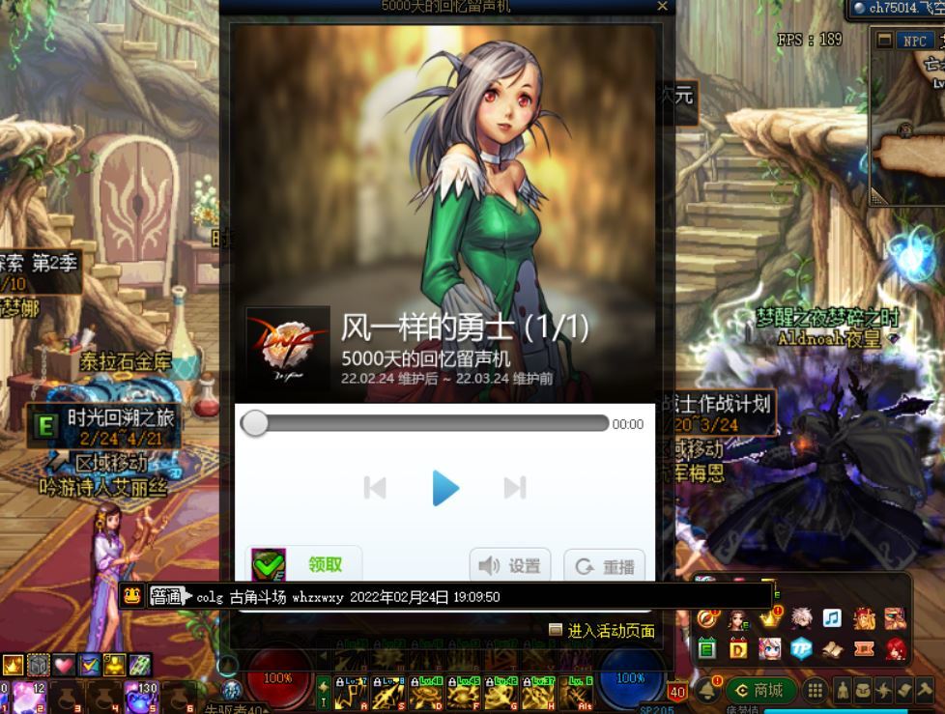Select the player name Aldnoah夜皇
The height and width of the screenshot is (714, 945).
coord(829,338)
